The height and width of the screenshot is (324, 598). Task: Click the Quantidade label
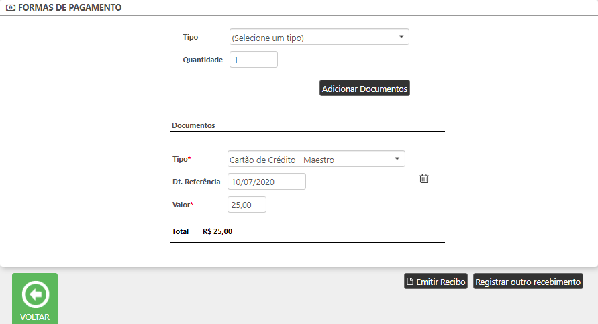[x=203, y=60]
